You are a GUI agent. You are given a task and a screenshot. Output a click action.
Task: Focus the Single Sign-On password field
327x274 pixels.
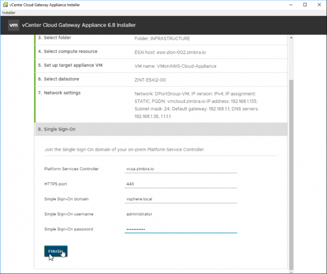point(181,229)
